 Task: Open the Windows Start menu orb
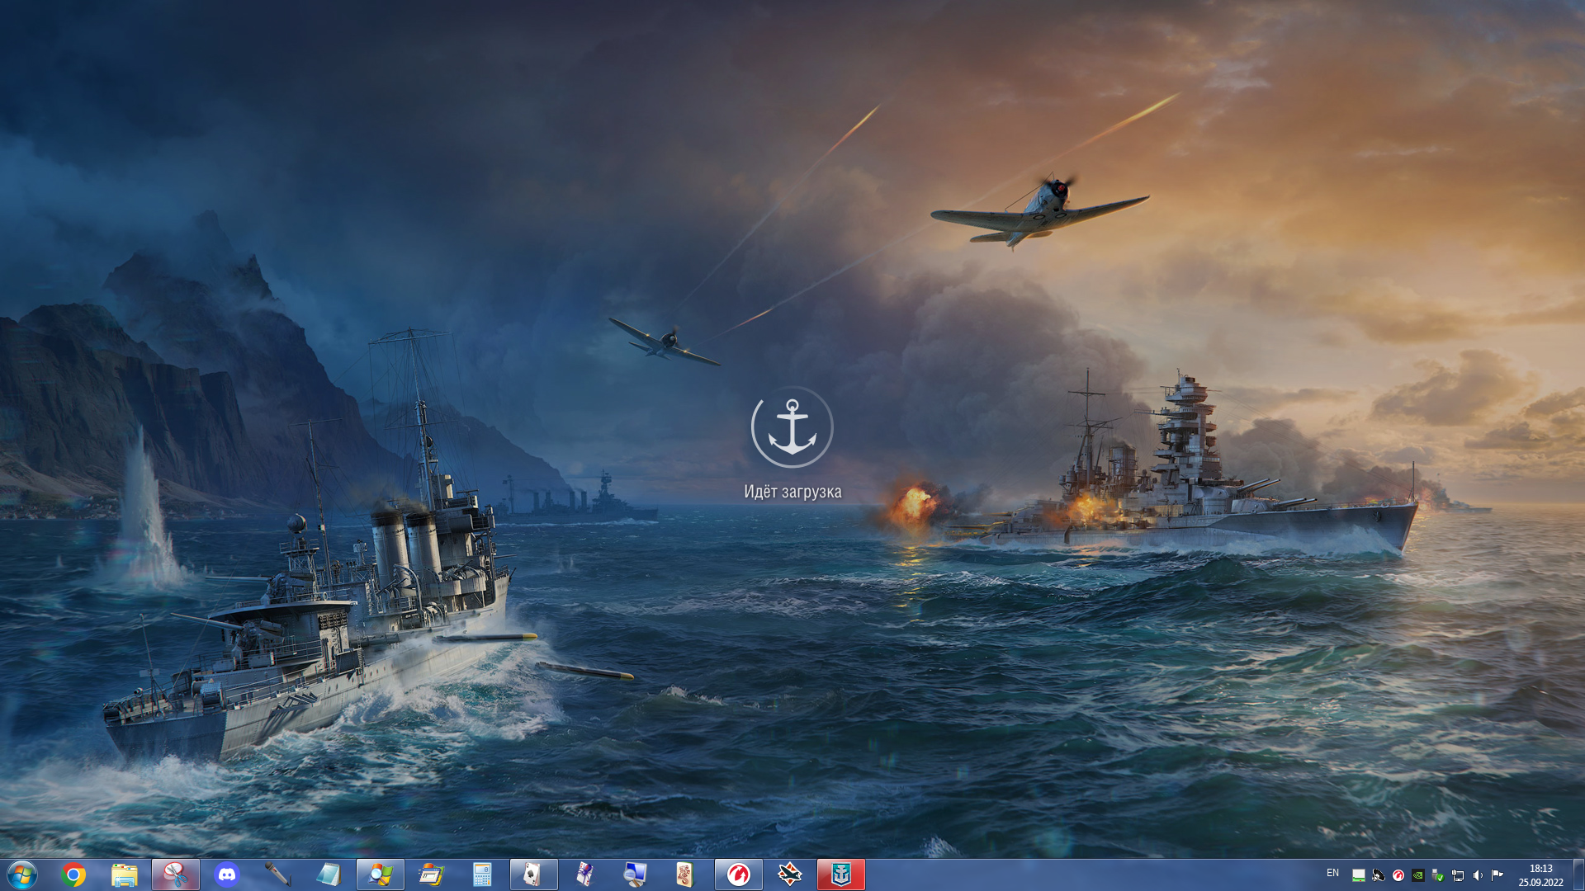(x=22, y=874)
